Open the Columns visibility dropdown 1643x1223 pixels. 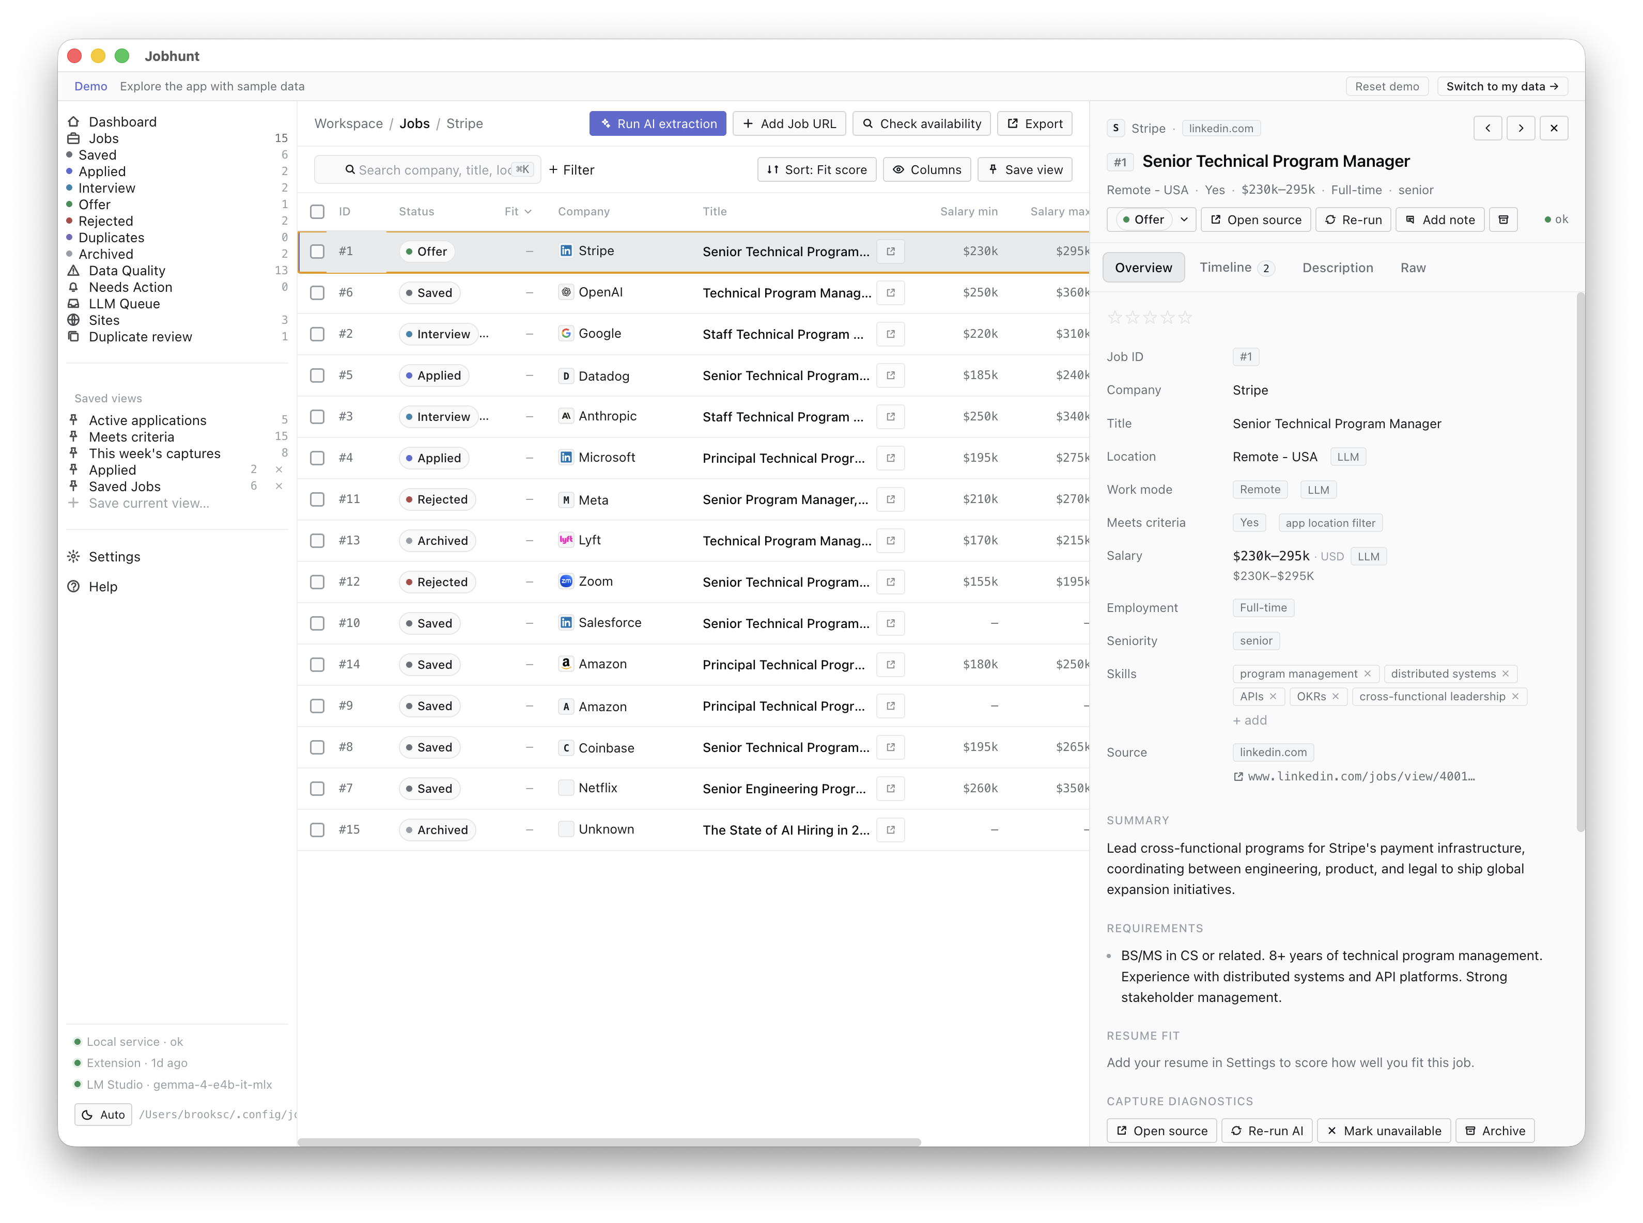click(x=926, y=169)
